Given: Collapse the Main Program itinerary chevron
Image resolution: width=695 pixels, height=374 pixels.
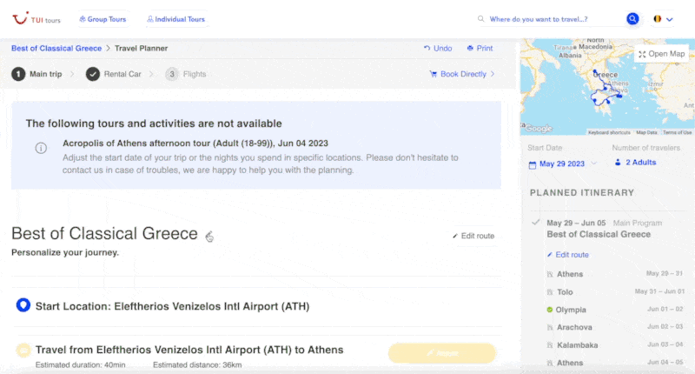Looking at the screenshot, I should (536, 223).
